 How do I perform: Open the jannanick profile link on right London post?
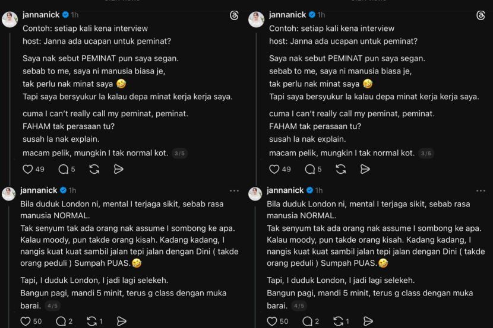(x=286, y=190)
